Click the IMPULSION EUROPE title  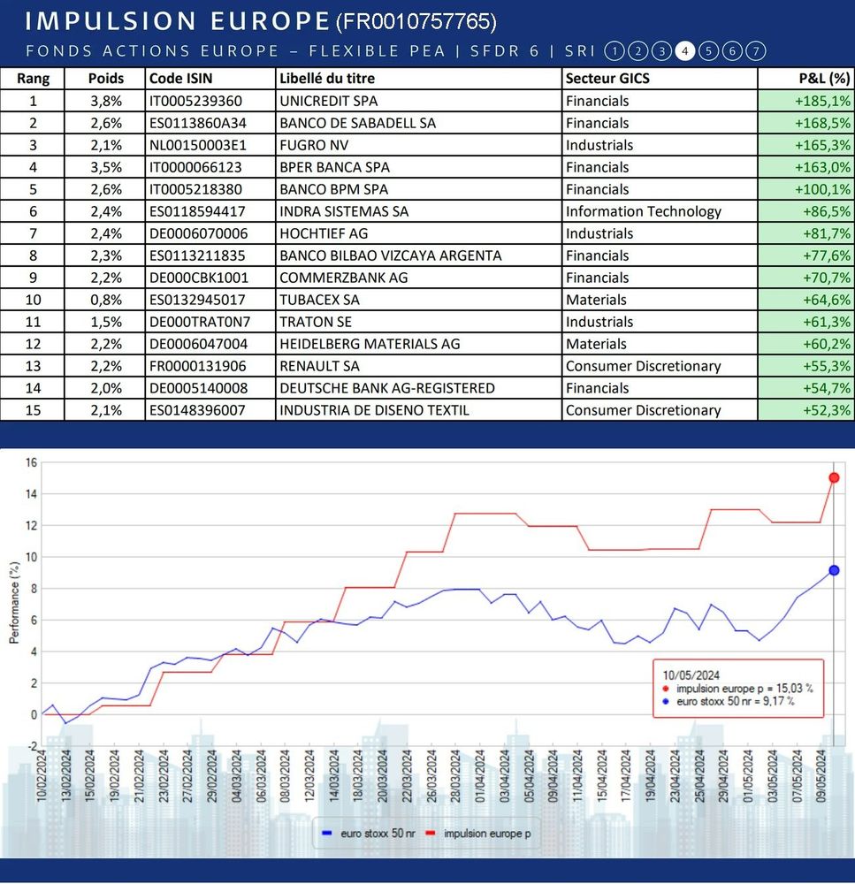tap(177, 21)
